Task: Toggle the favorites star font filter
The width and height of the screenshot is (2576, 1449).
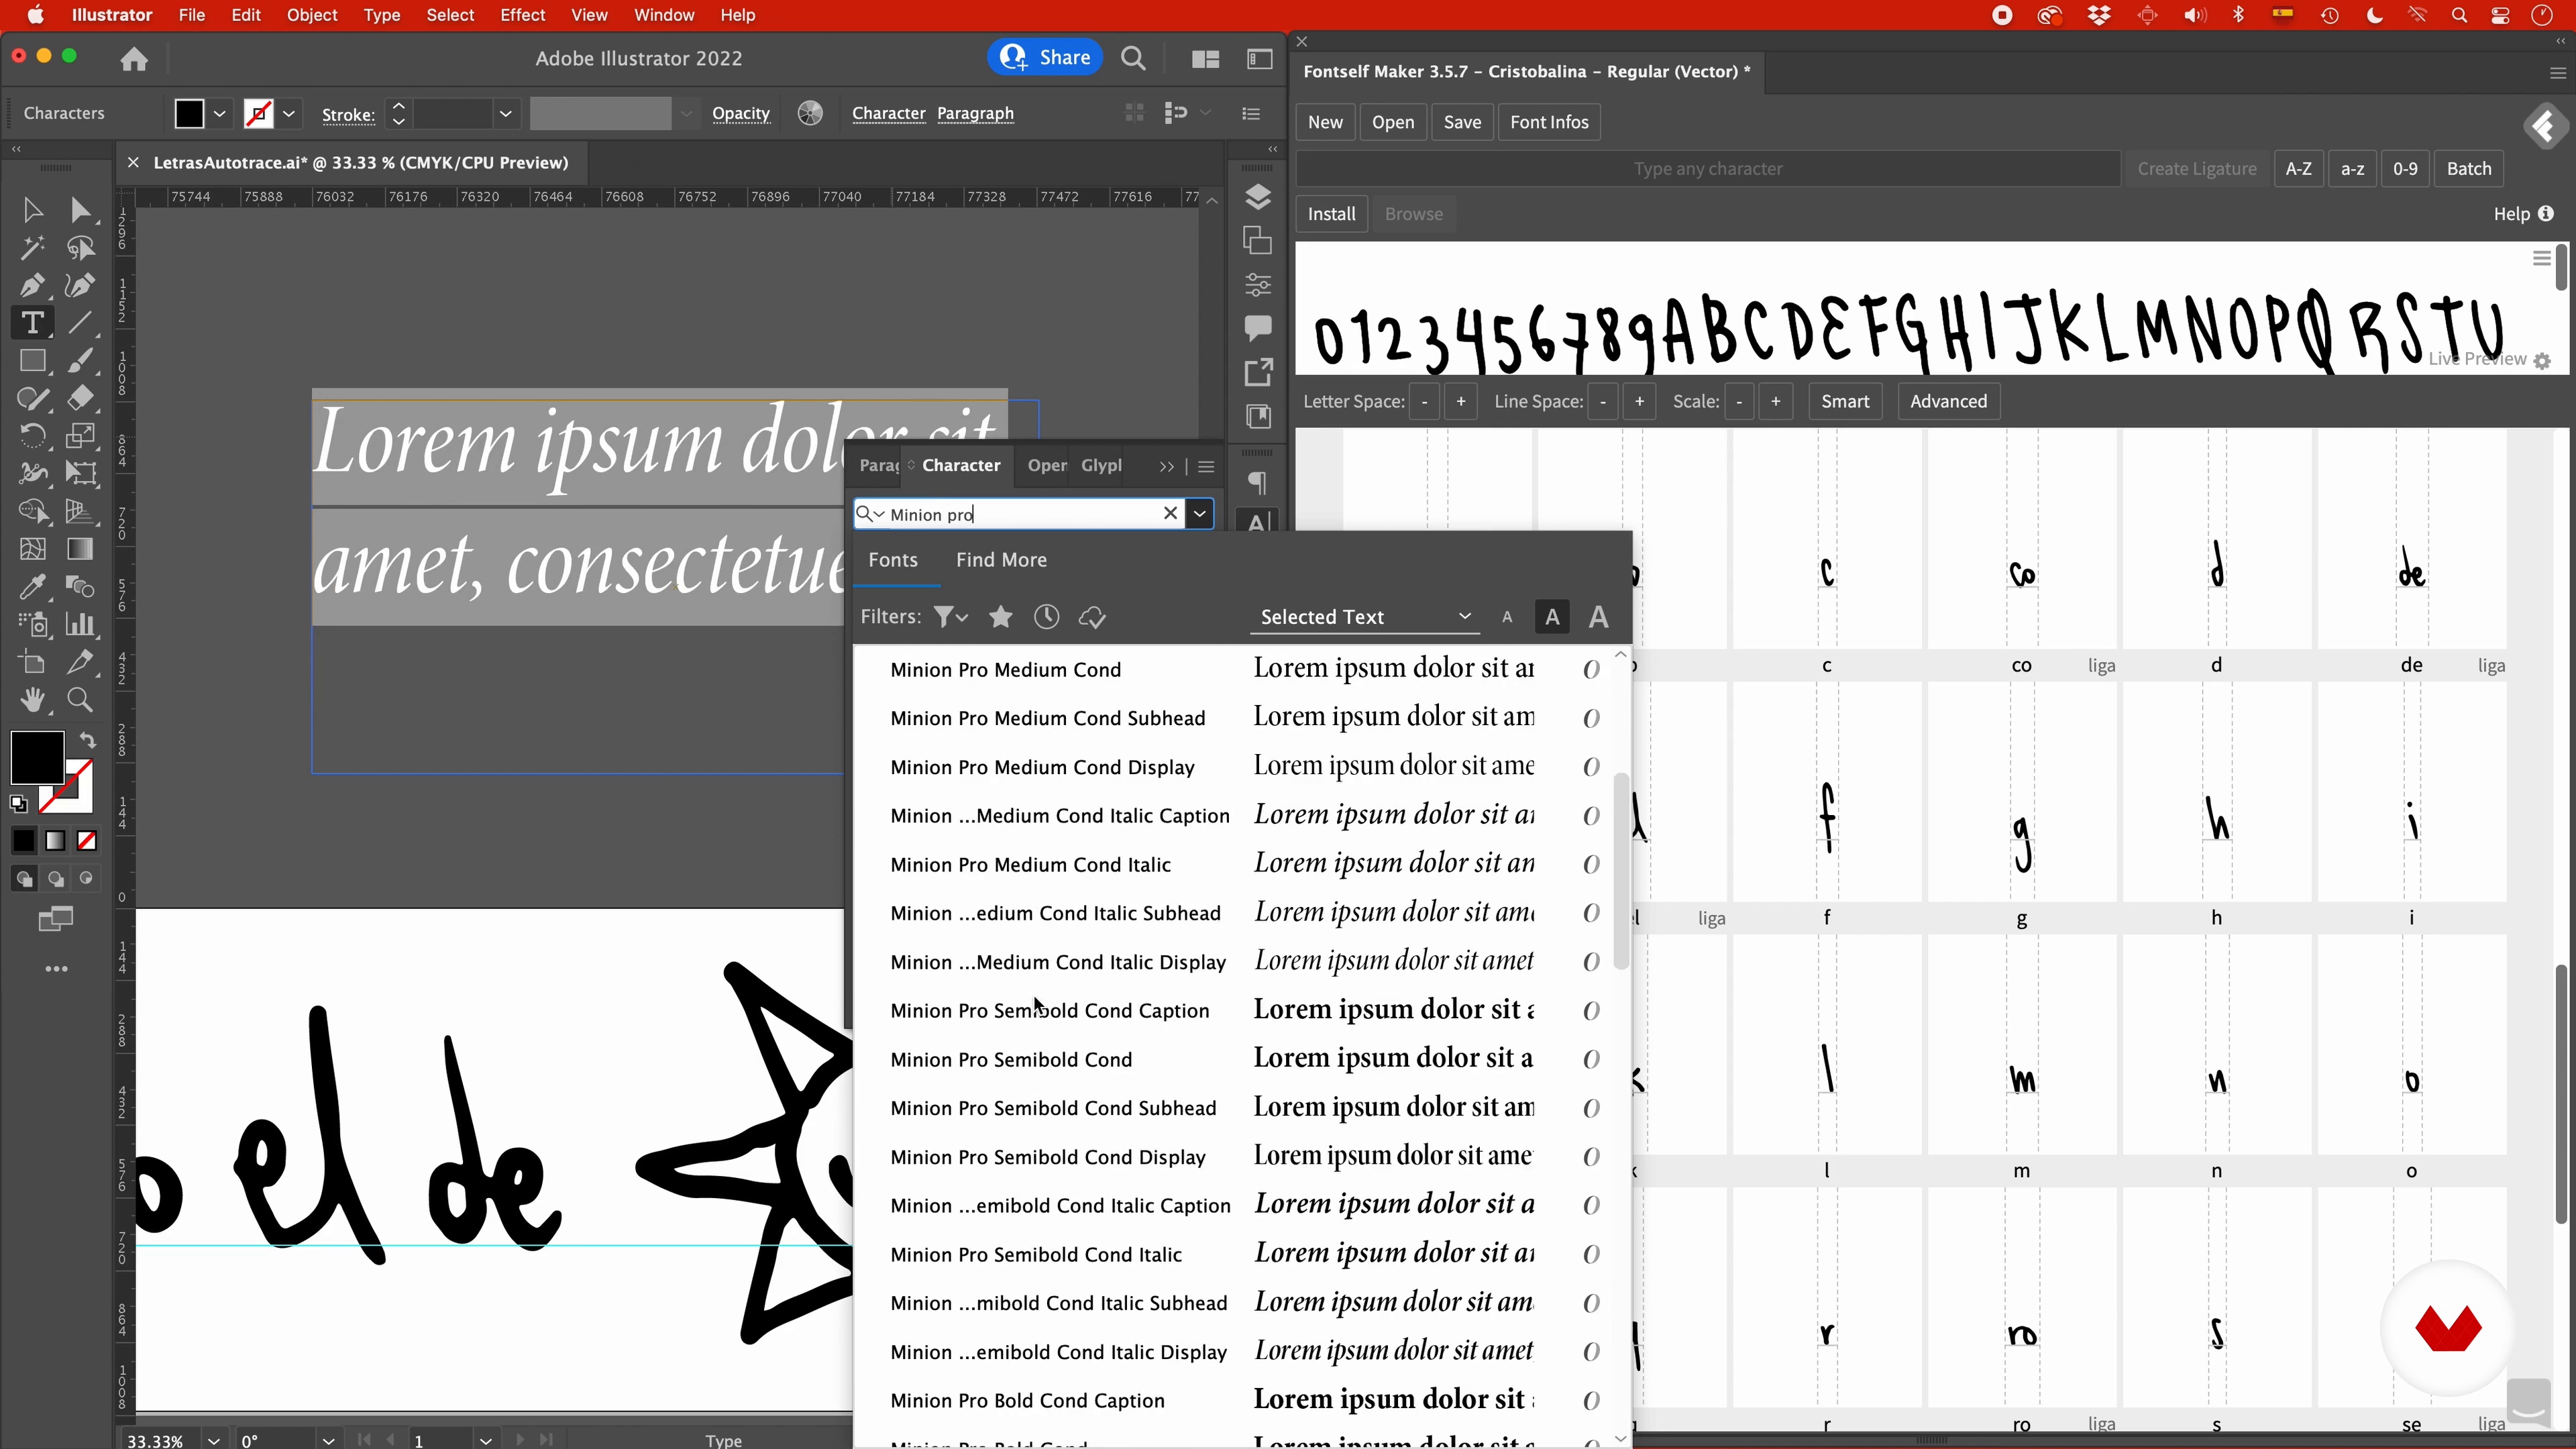Action: (1000, 617)
